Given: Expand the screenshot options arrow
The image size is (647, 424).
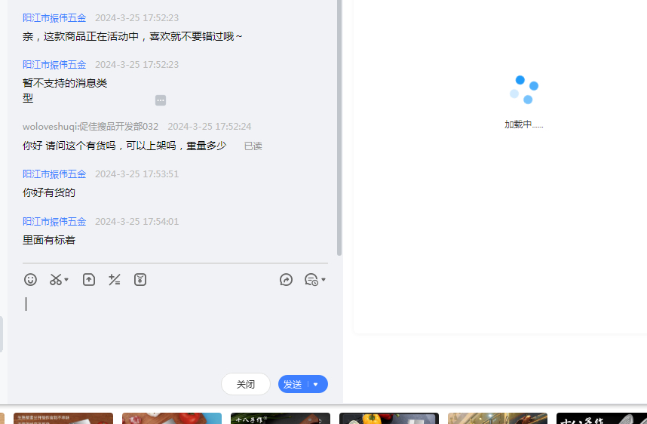Looking at the screenshot, I should coord(66,280).
